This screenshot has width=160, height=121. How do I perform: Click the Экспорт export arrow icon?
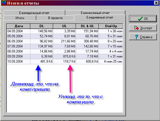tap(136, 28)
